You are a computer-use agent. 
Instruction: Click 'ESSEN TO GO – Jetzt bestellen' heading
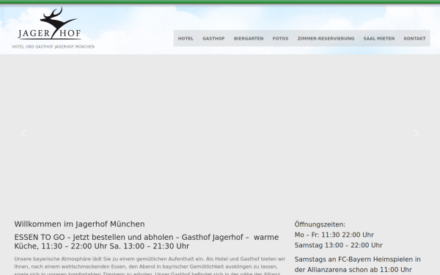147,241
